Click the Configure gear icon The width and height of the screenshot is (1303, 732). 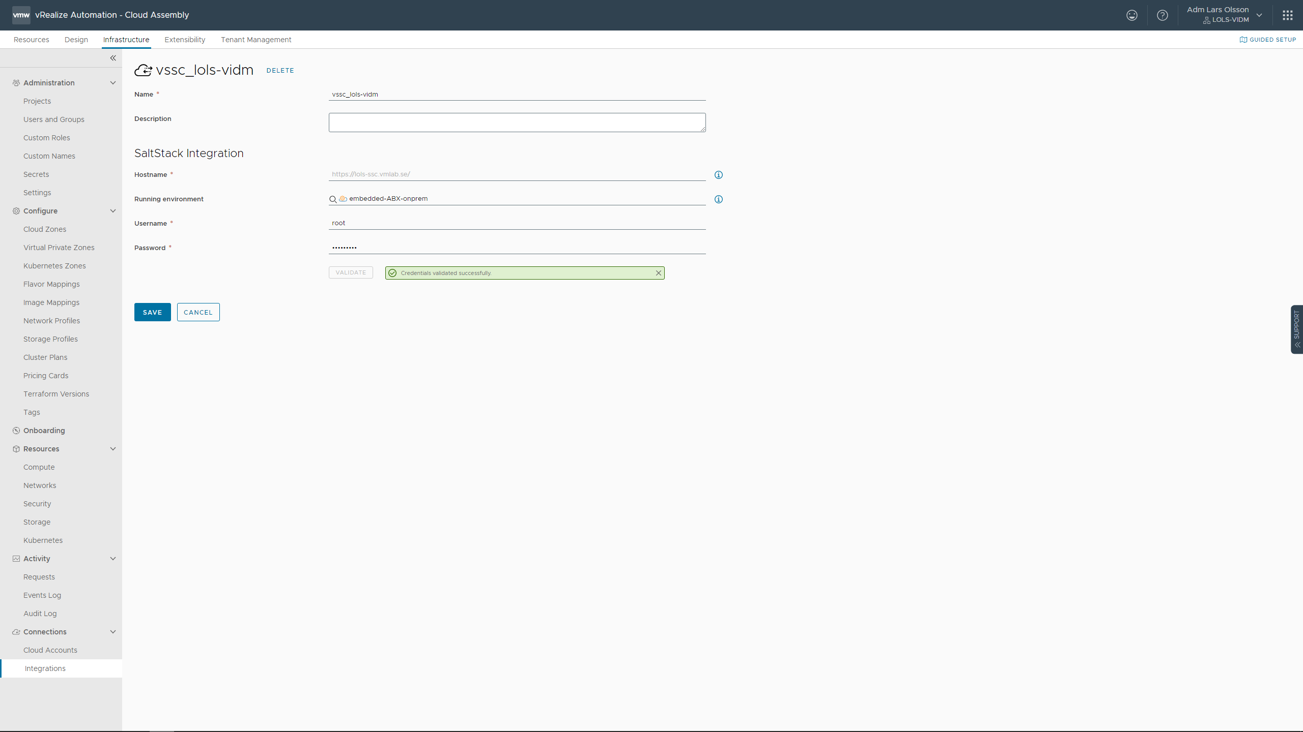[16, 211]
